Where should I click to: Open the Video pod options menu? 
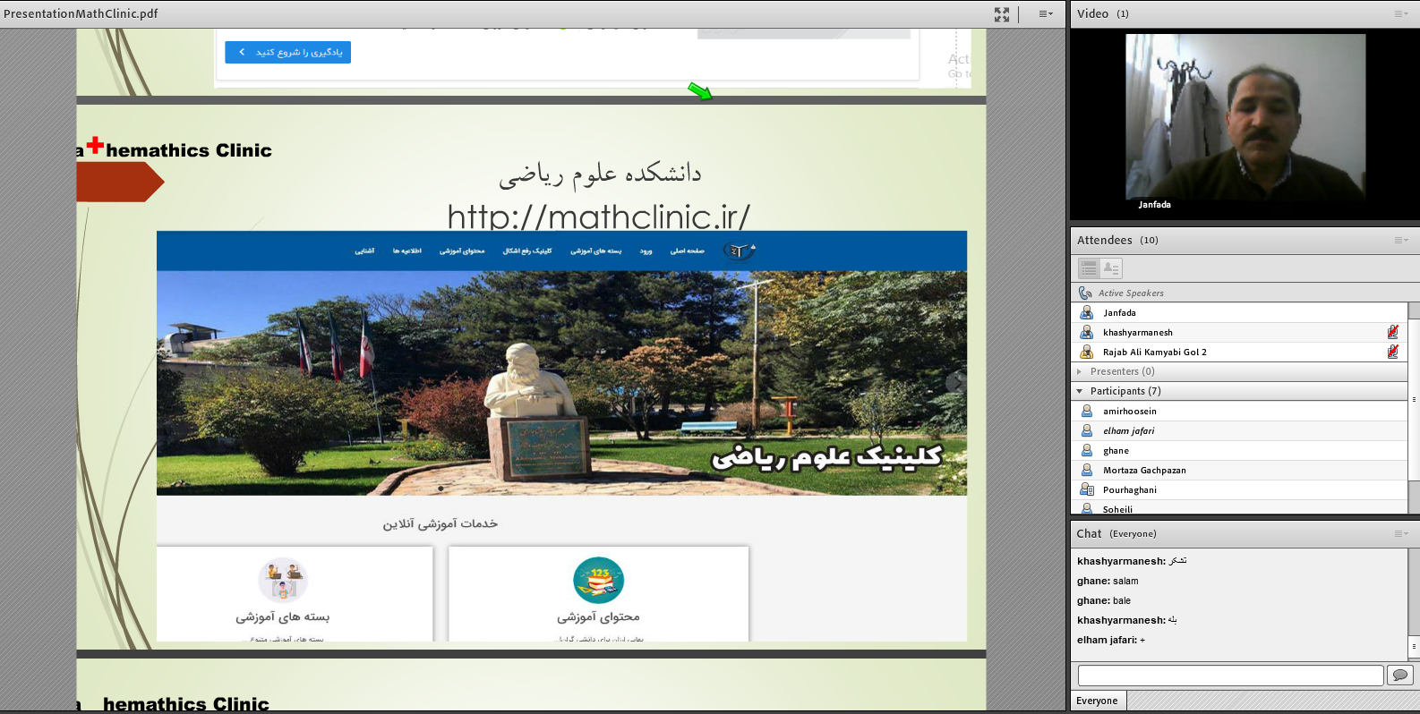(1400, 14)
